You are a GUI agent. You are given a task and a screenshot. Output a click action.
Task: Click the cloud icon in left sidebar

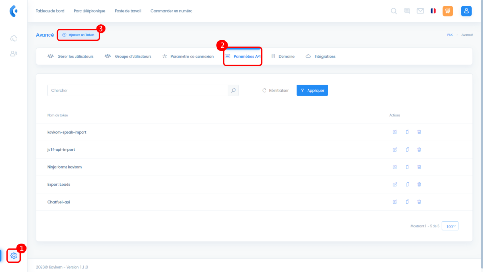[x=14, y=38]
